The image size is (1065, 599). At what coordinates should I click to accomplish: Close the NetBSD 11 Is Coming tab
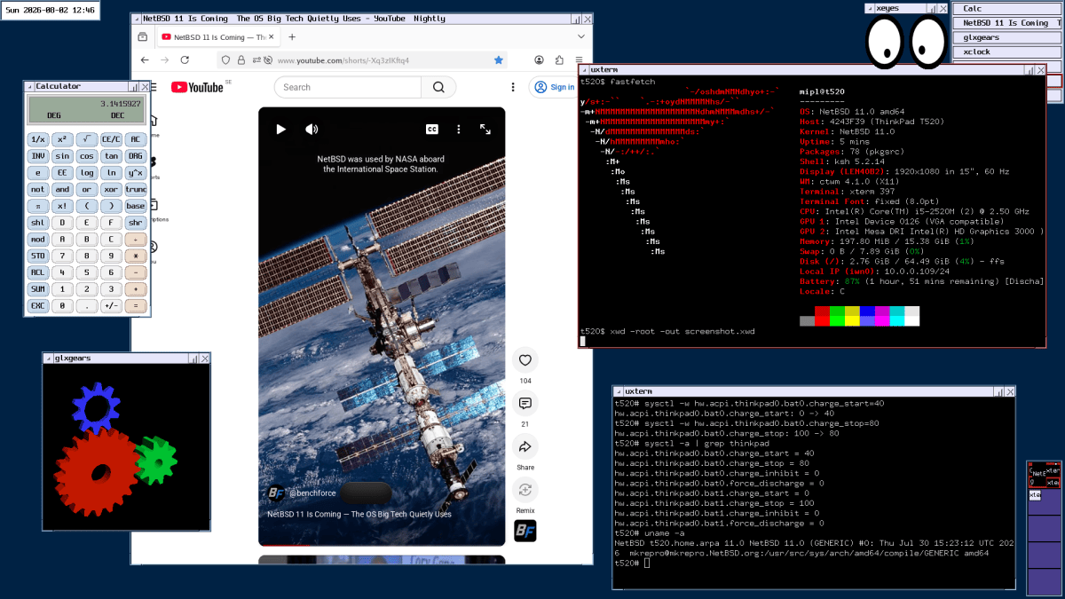[271, 37]
